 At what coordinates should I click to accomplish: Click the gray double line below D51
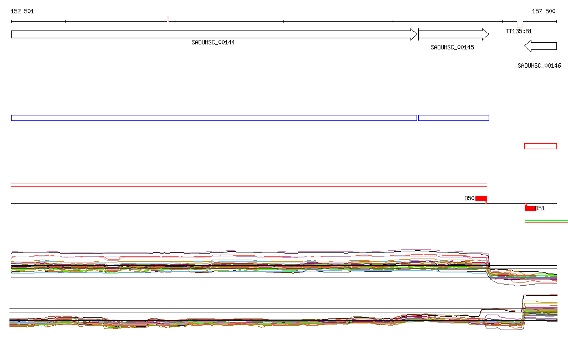point(546,222)
